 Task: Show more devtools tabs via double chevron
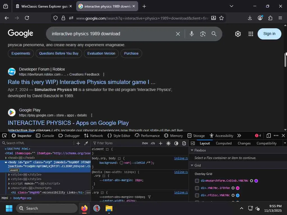239,136
